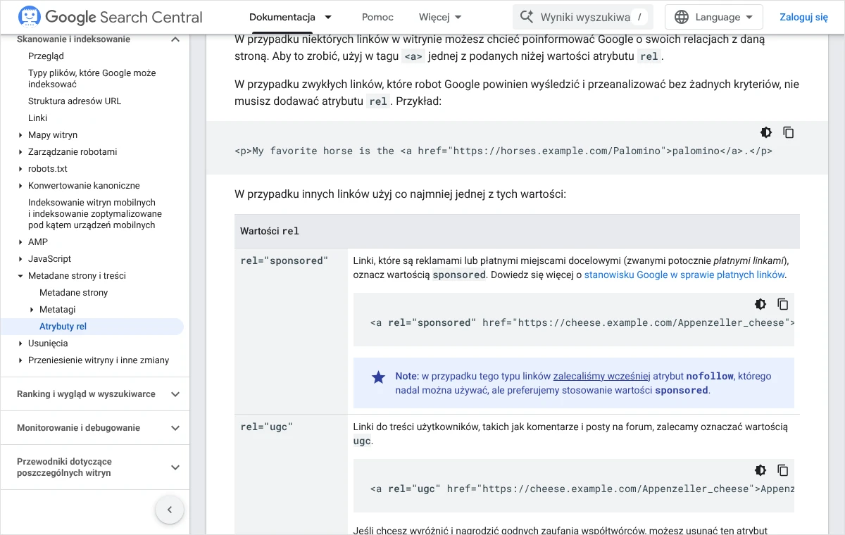Expand the AMP tree arrow
The width and height of the screenshot is (845, 535).
20,242
